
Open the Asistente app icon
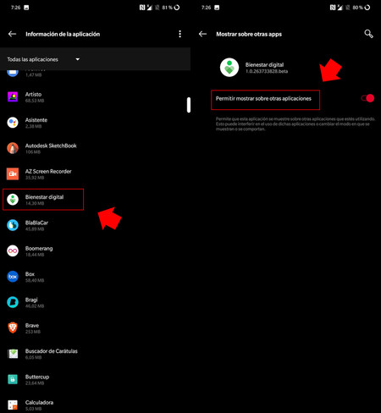coord(13,123)
